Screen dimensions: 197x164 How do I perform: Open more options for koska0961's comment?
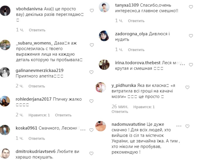[x=83, y=130]
